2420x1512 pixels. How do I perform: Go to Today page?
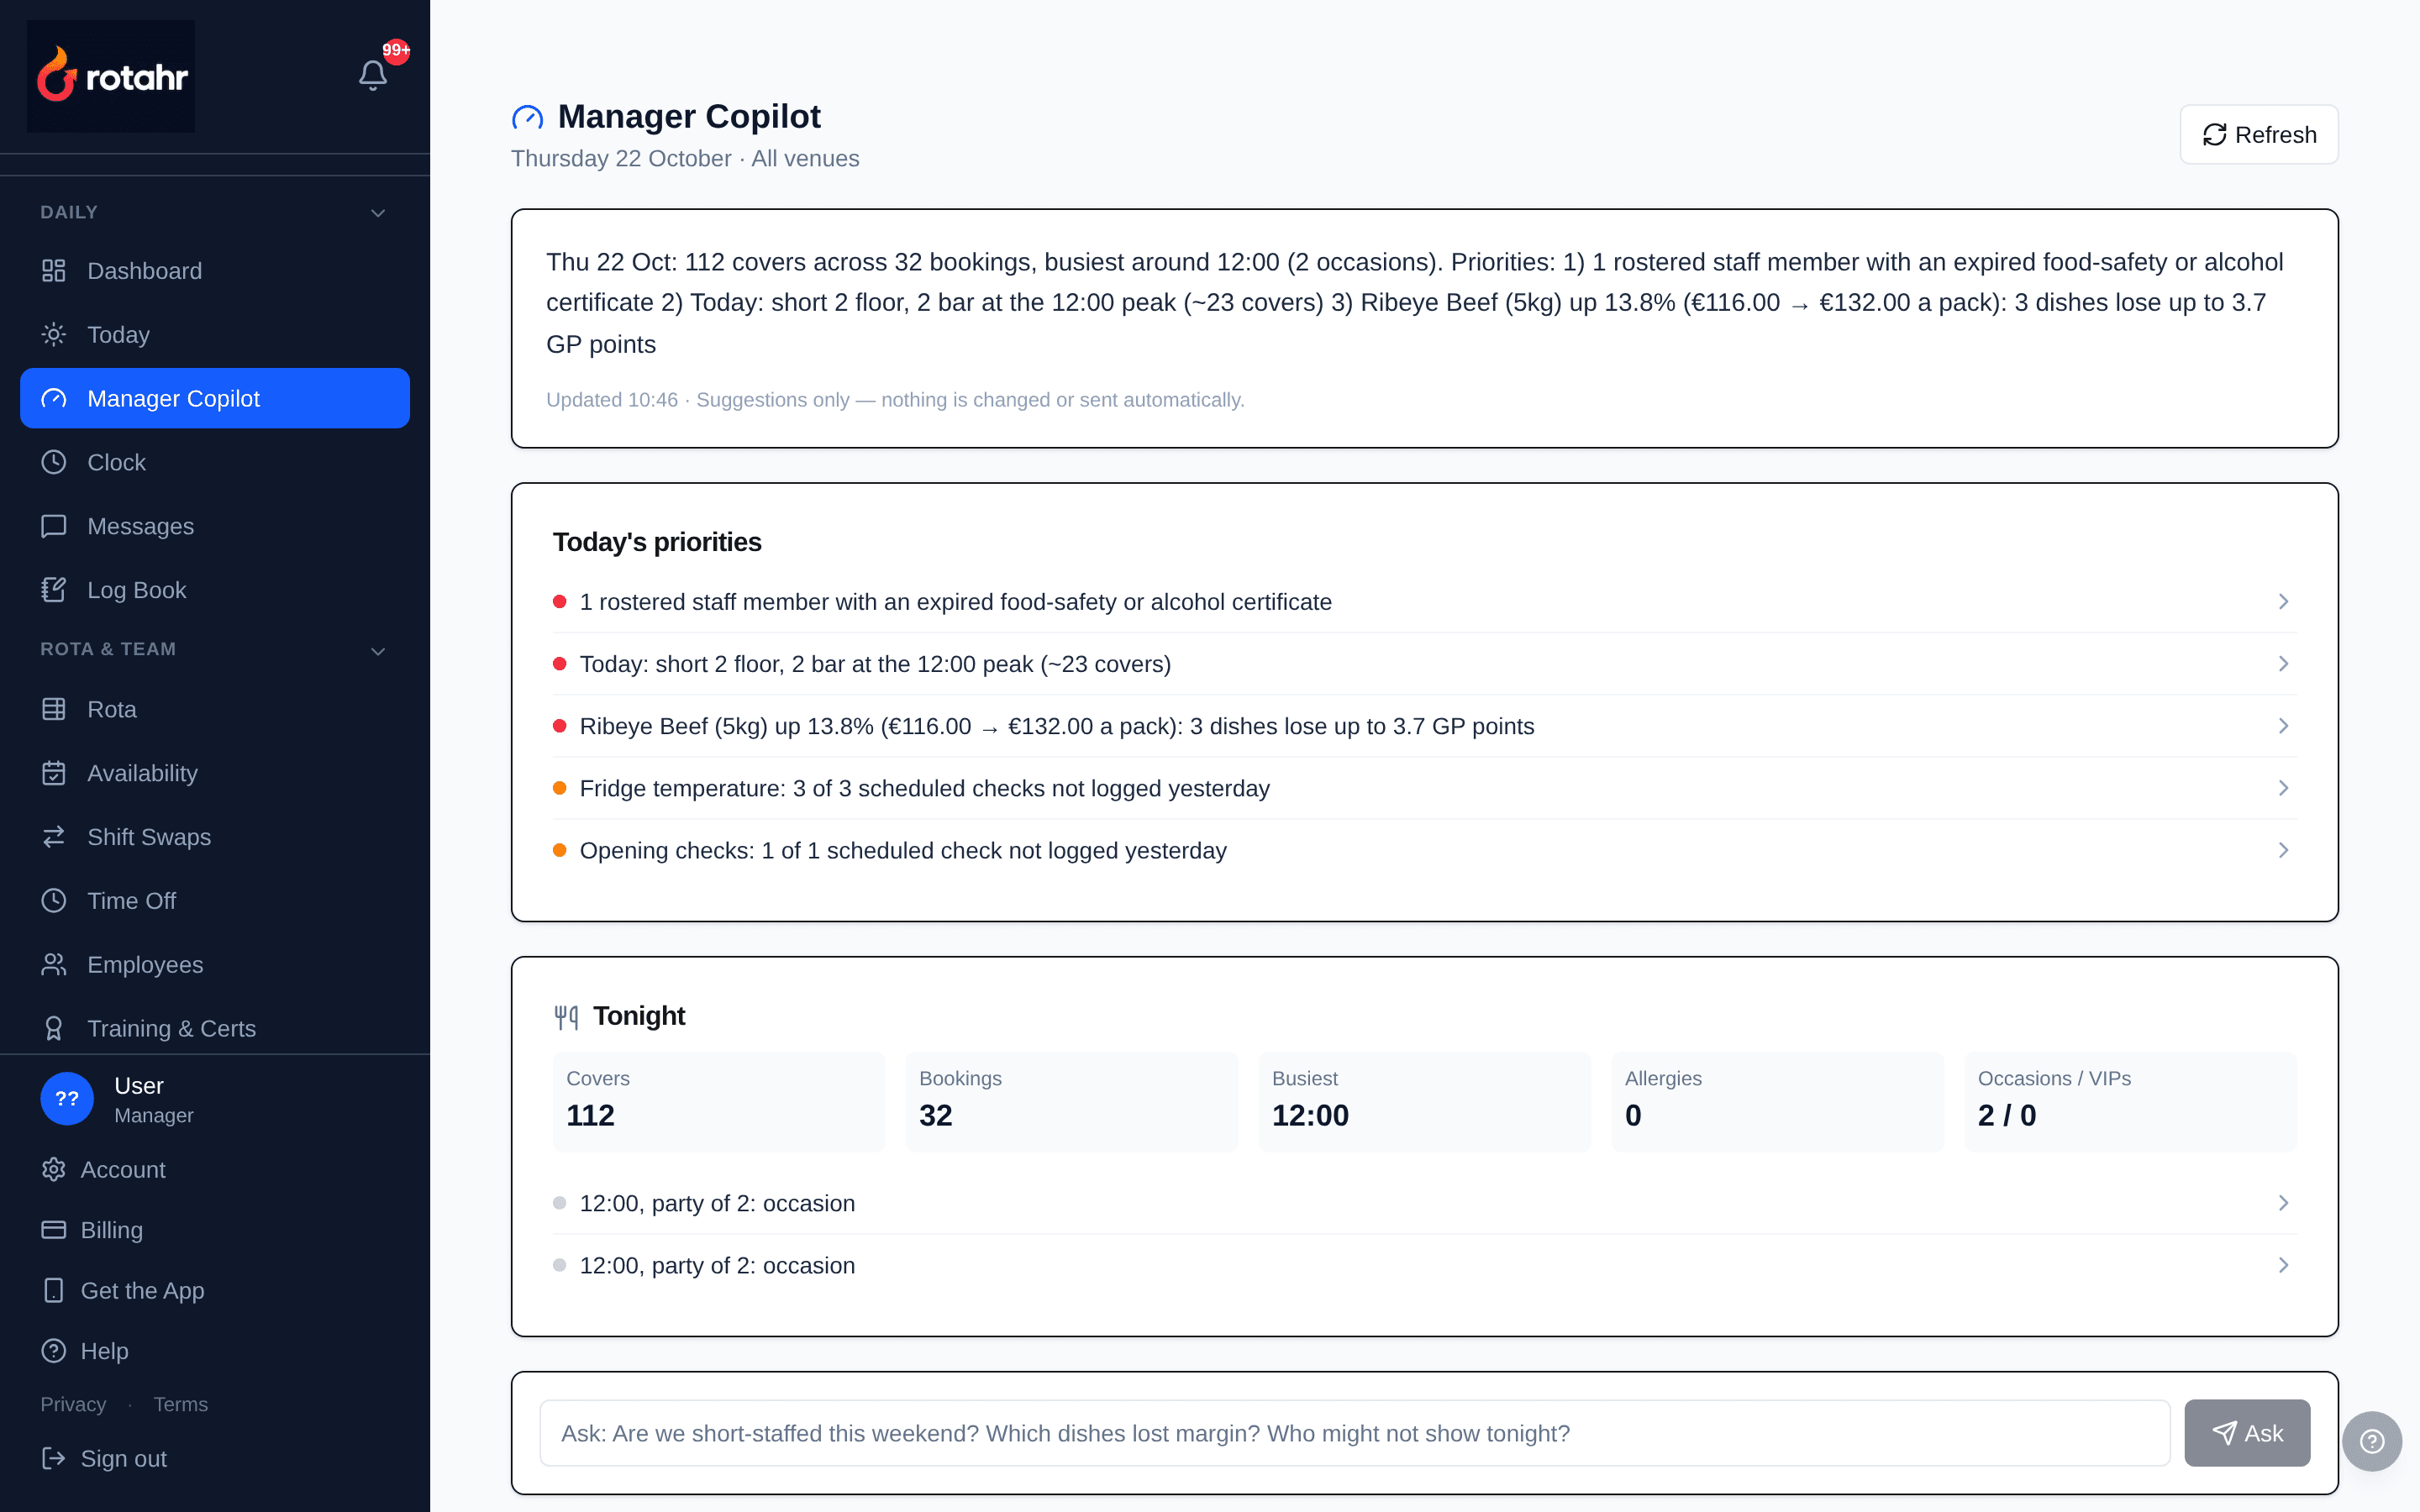(215, 335)
